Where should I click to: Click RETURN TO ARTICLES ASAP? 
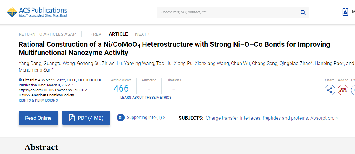point(47,34)
